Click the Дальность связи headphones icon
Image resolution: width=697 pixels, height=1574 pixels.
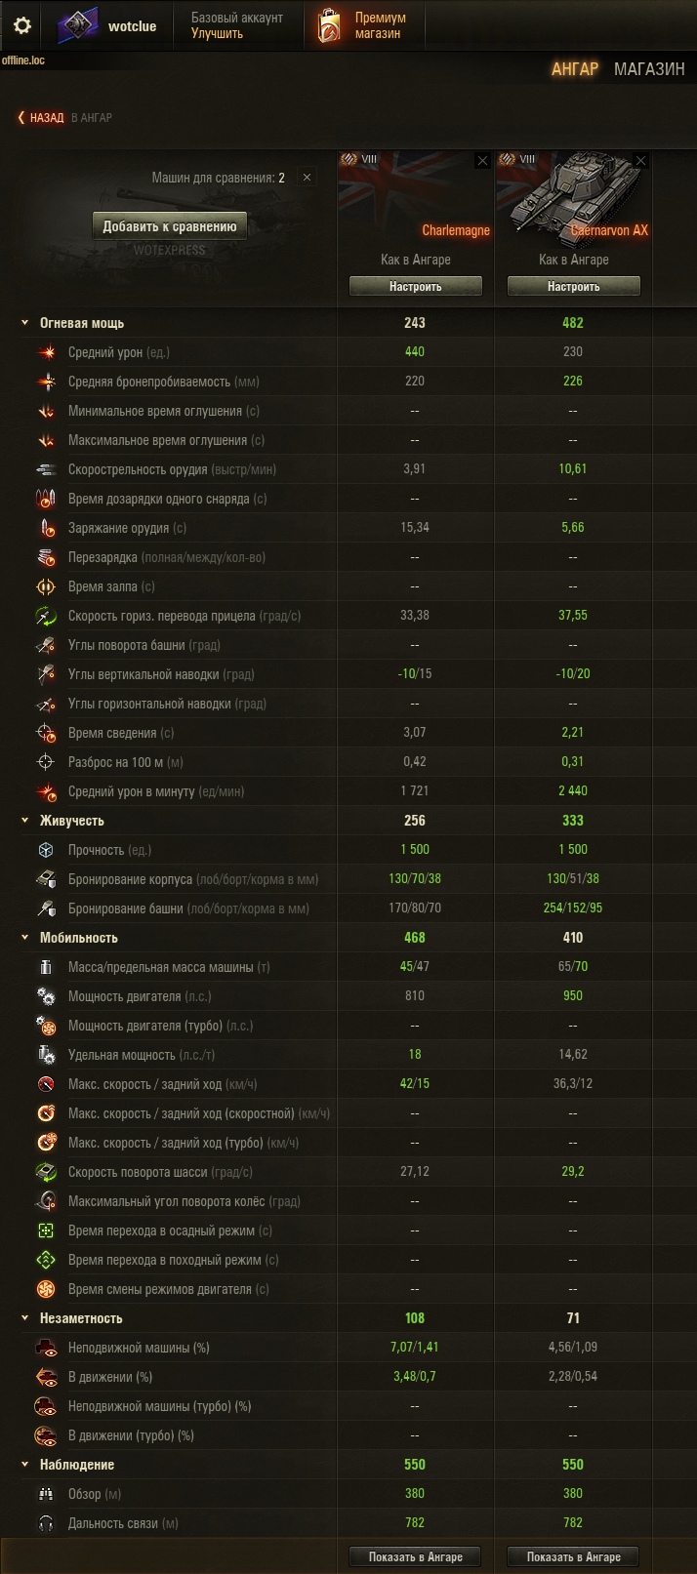click(x=46, y=1523)
